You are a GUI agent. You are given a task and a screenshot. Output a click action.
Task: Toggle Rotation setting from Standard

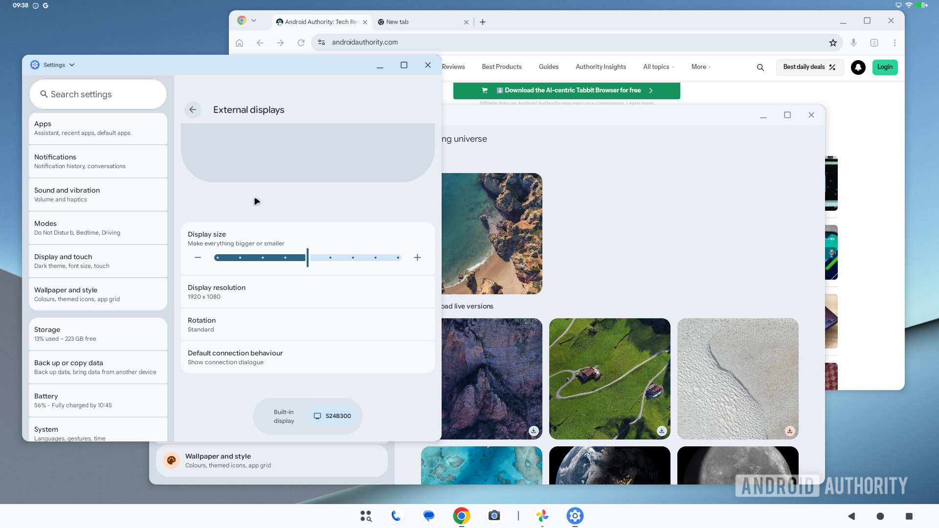307,324
